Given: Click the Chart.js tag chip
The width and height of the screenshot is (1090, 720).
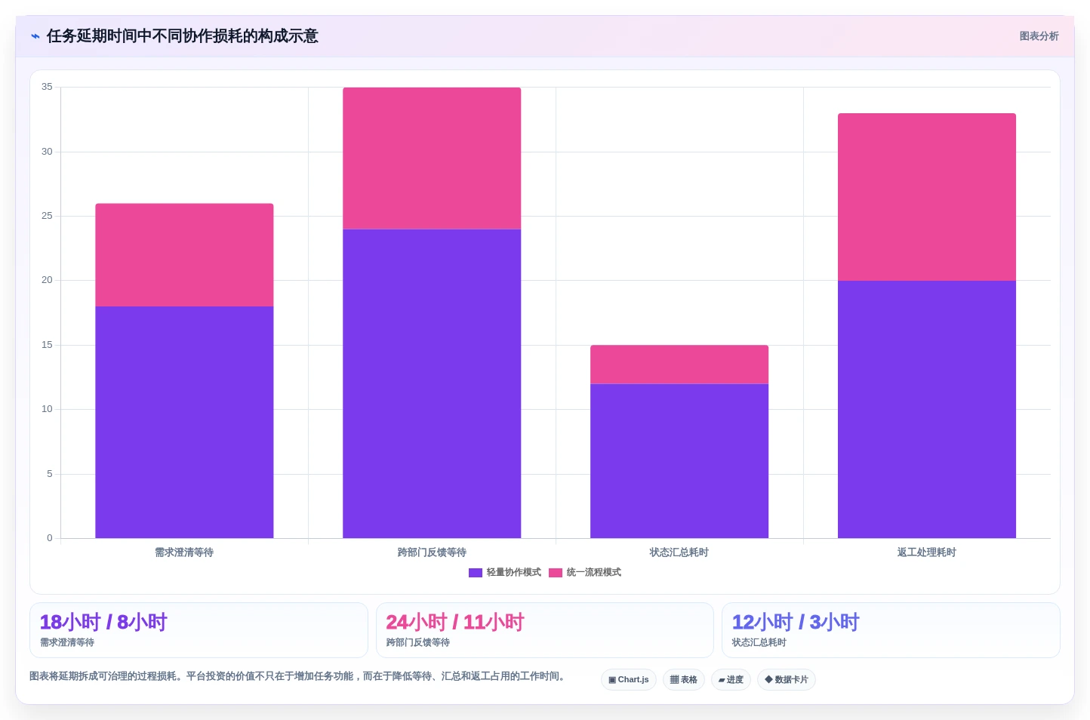Looking at the screenshot, I should tap(628, 679).
